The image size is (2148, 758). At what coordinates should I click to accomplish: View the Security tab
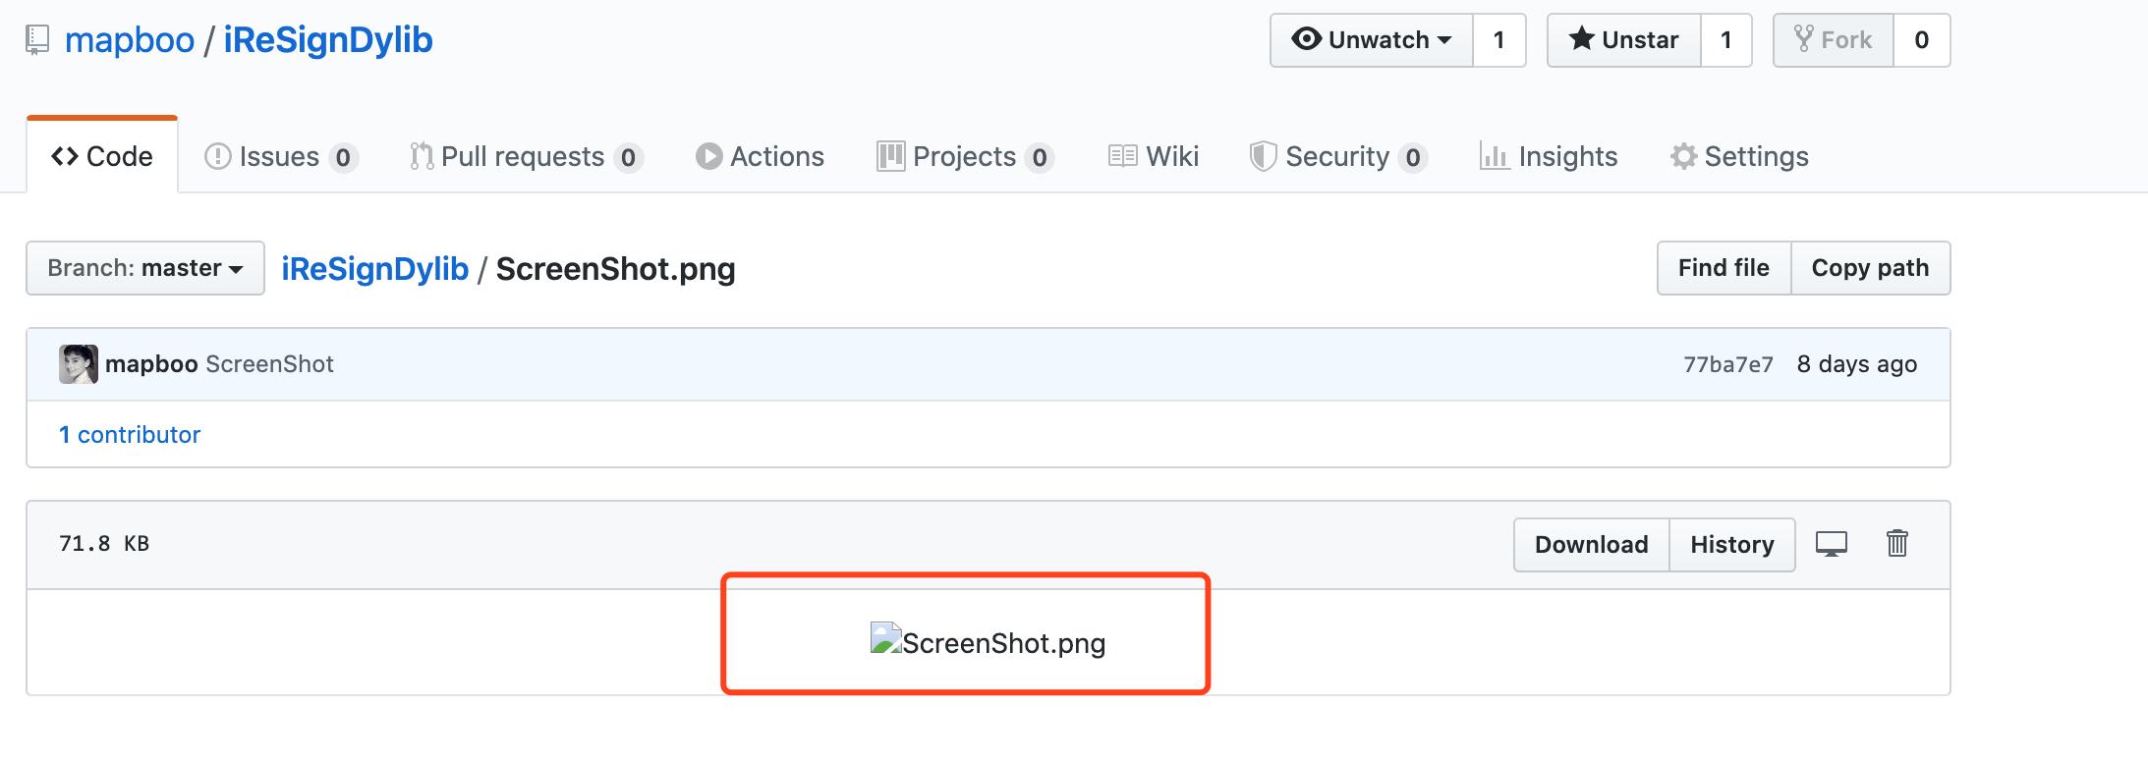1338,157
